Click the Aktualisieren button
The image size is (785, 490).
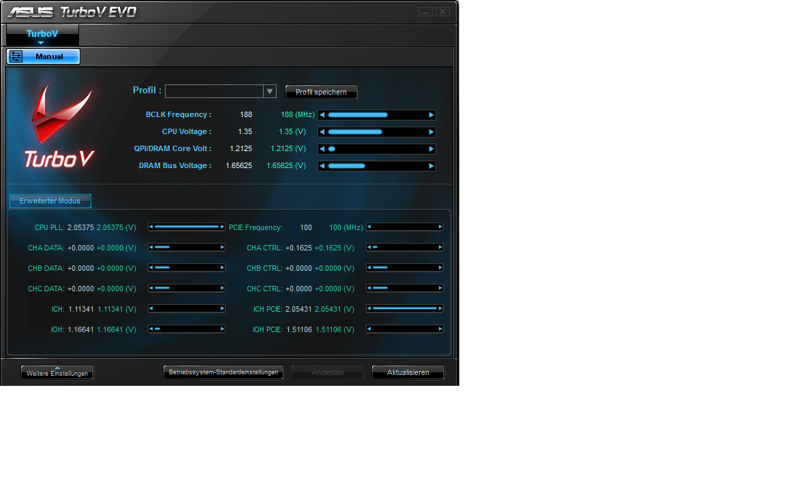[408, 372]
